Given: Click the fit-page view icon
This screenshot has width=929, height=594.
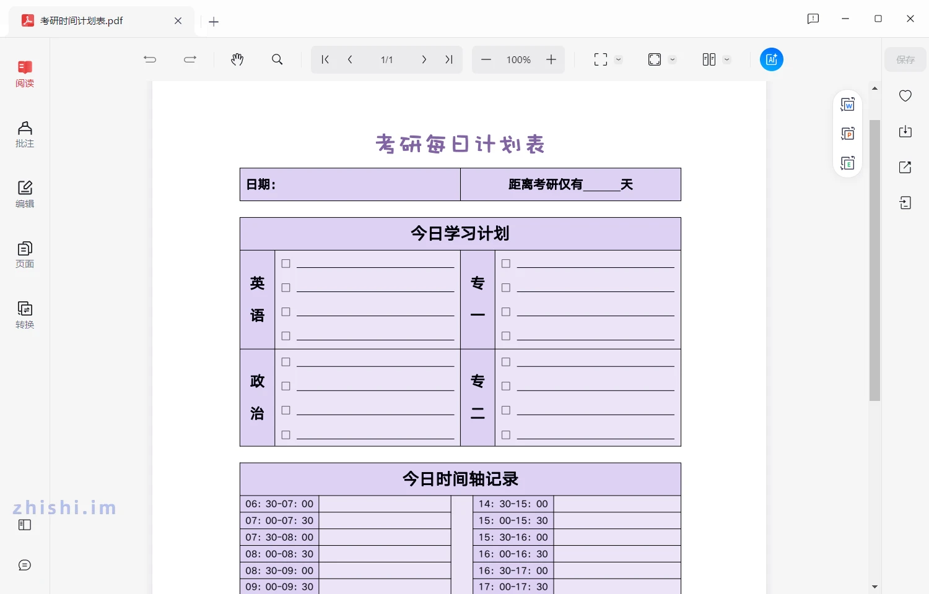Looking at the screenshot, I should pos(655,59).
